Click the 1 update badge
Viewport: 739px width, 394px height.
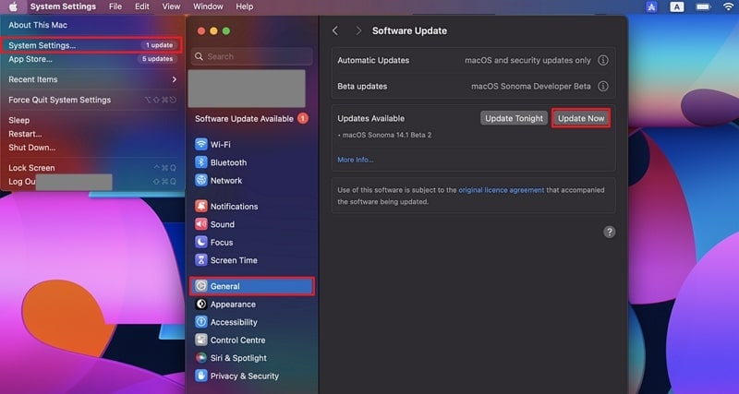tap(159, 45)
